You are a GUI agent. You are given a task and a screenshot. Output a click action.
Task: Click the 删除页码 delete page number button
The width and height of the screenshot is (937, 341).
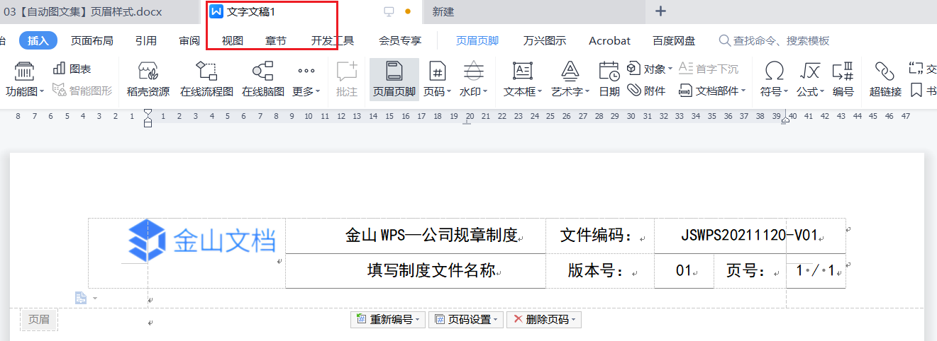tap(543, 320)
